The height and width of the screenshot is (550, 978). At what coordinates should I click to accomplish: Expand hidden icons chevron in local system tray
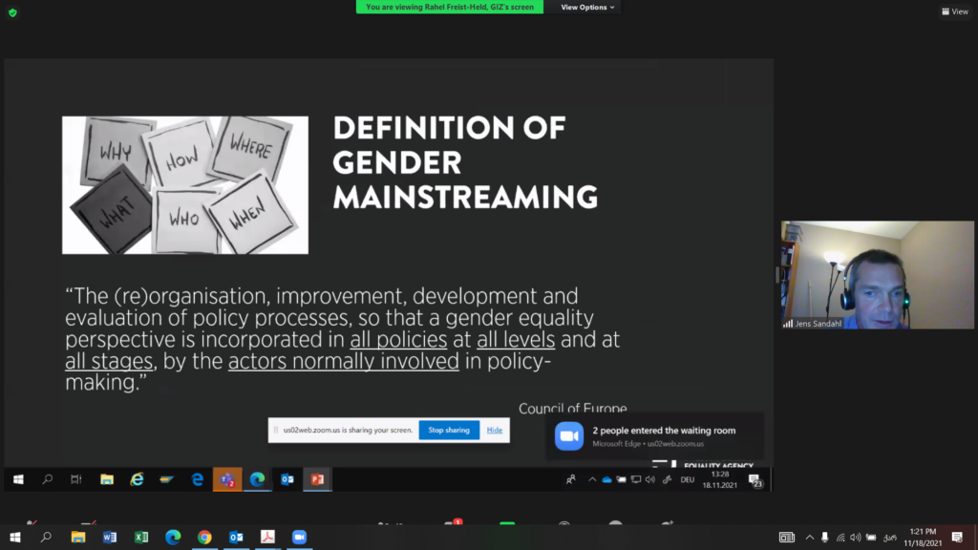pyautogui.click(x=810, y=538)
